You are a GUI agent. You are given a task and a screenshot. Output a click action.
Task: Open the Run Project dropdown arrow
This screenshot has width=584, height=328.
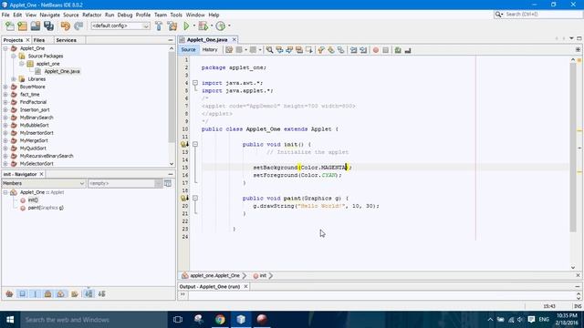point(194,26)
